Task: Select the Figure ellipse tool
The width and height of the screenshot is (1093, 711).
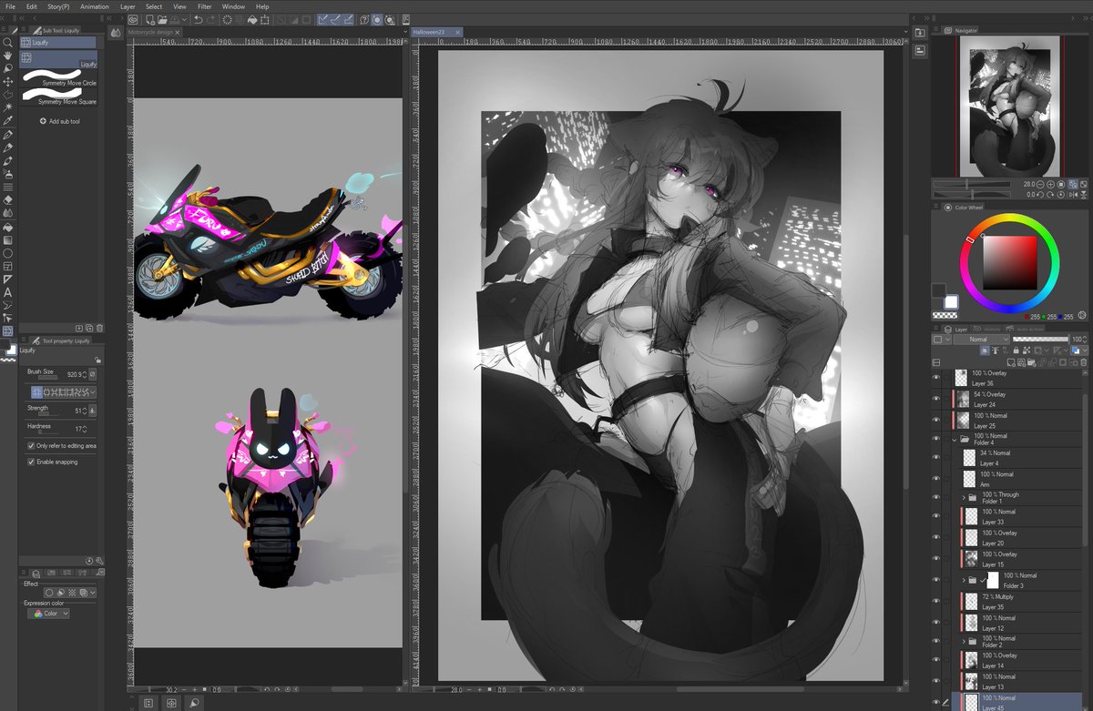Action: pos(8,253)
